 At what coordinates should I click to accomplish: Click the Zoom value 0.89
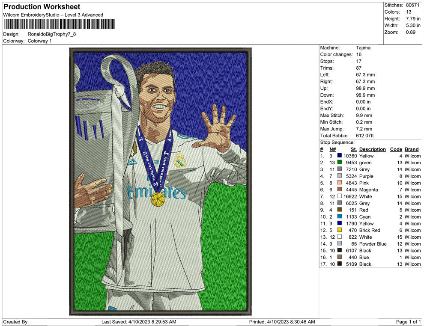411,32
